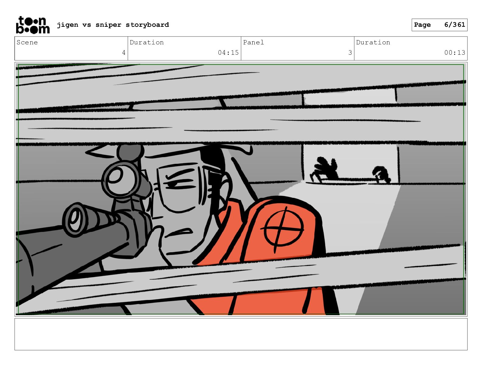The width and height of the screenshot is (482, 372).
Task: Select the title 'jigen vs sniper storyboard'
Action: 113,25
